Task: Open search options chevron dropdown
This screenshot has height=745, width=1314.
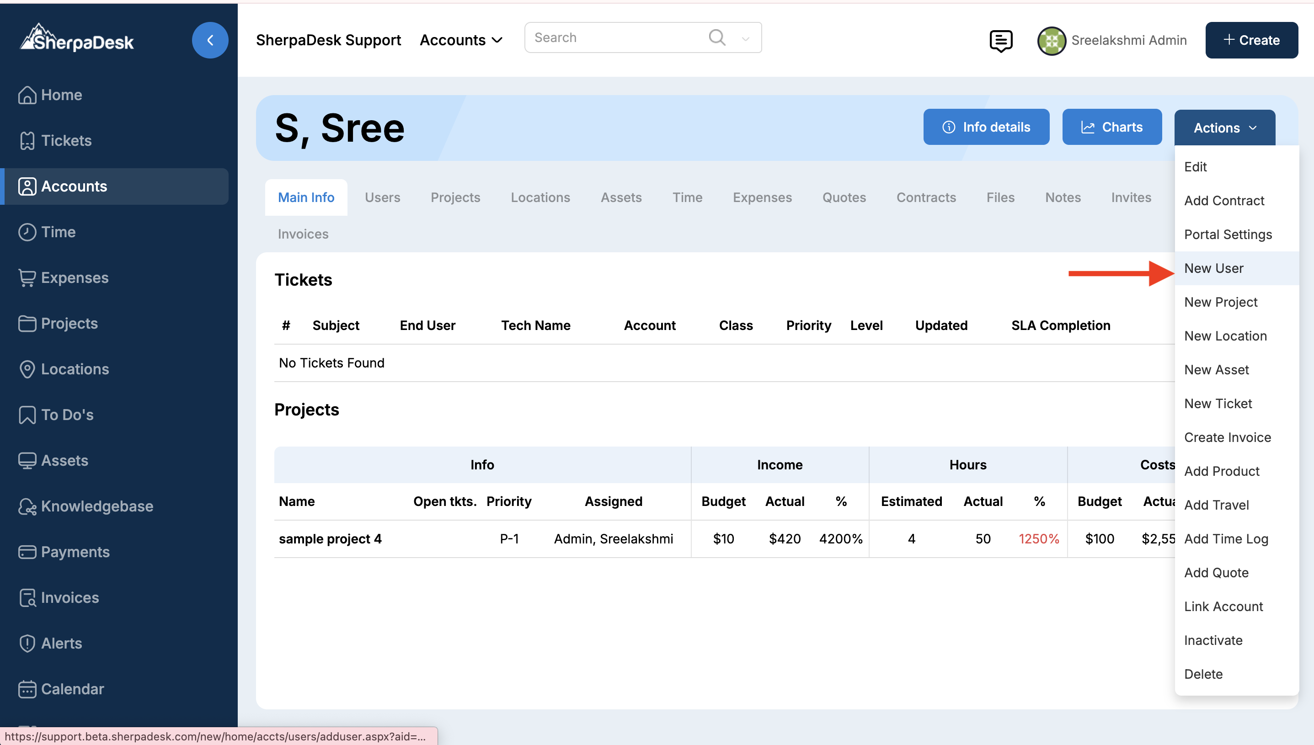Action: tap(746, 38)
